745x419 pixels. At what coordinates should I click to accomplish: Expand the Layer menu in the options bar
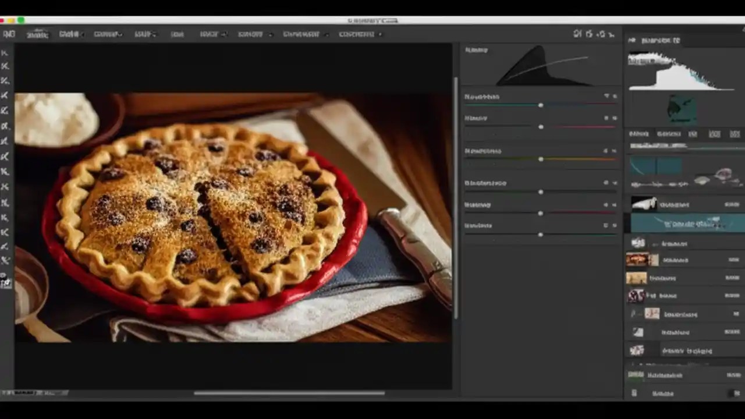144,34
